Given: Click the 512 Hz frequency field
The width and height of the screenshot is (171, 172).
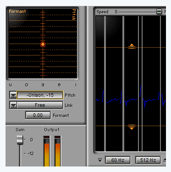Looking at the screenshot, I should [148, 160].
